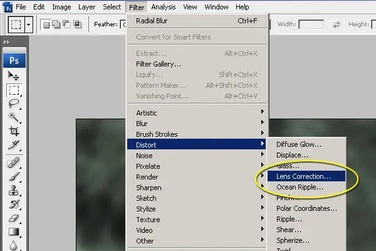Expand the Pixelate filter submenu
376x251 pixels.
(197, 166)
